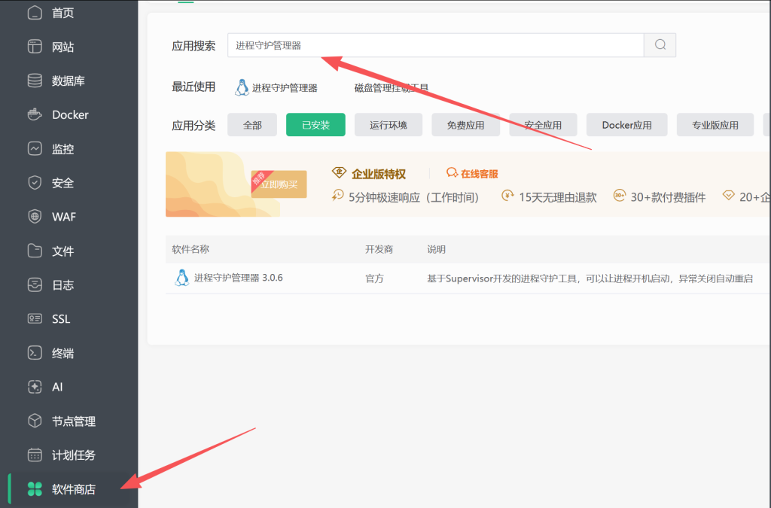Open Docker menu entry
This screenshot has width=771, height=508.
pyautogui.click(x=69, y=114)
